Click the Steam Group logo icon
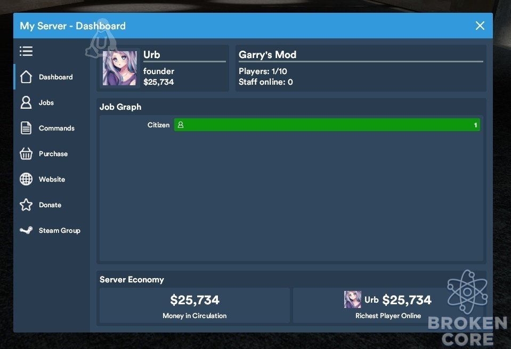This screenshot has height=349, width=511. click(26, 230)
